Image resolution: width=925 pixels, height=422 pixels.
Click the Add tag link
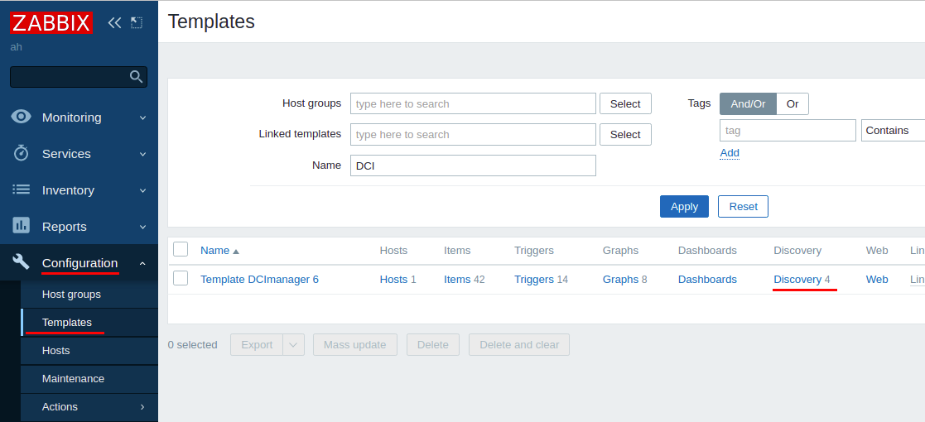[730, 152]
